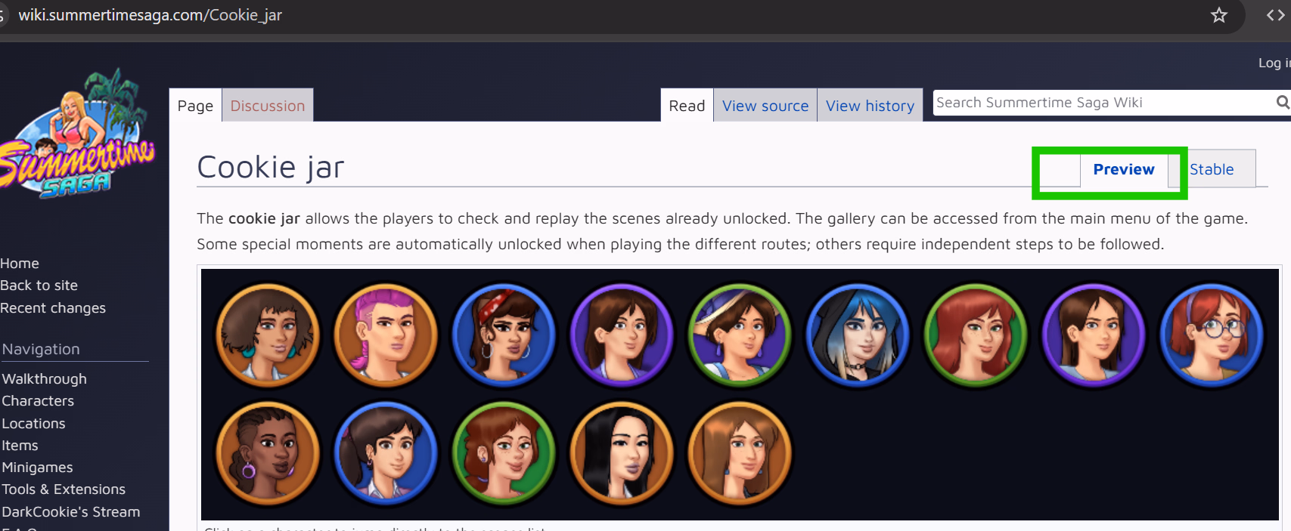Open the Discussion tab
The width and height of the screenshot is (1291, 531).
(267, 106)
